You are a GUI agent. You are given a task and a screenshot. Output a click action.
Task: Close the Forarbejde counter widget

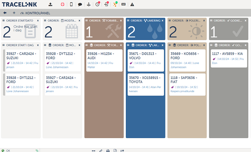click(x=121, y=21)
